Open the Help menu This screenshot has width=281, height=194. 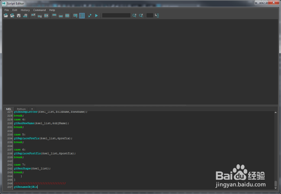coord(52,10)
